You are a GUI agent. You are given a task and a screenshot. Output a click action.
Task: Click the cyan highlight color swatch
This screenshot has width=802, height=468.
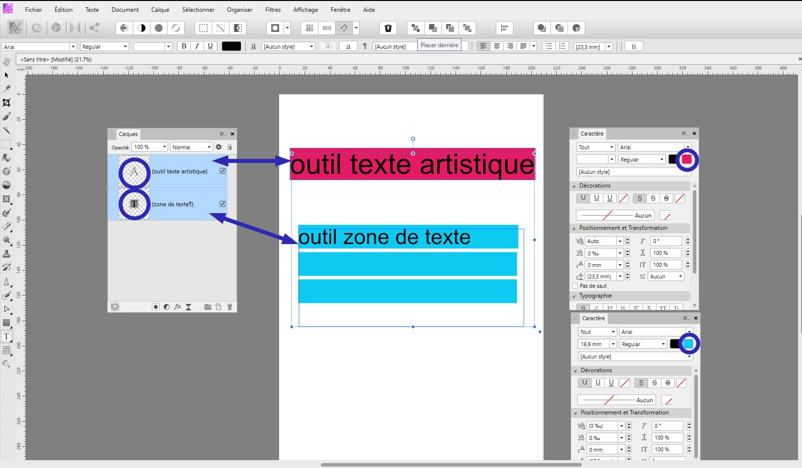point(688,344)
